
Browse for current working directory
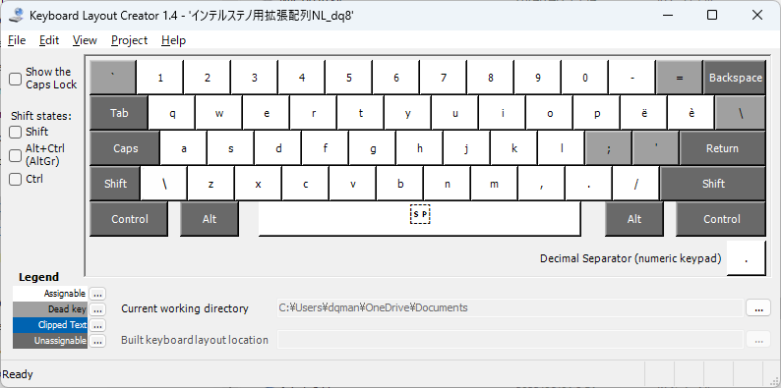pyautogui.click(x=758, y=307)
